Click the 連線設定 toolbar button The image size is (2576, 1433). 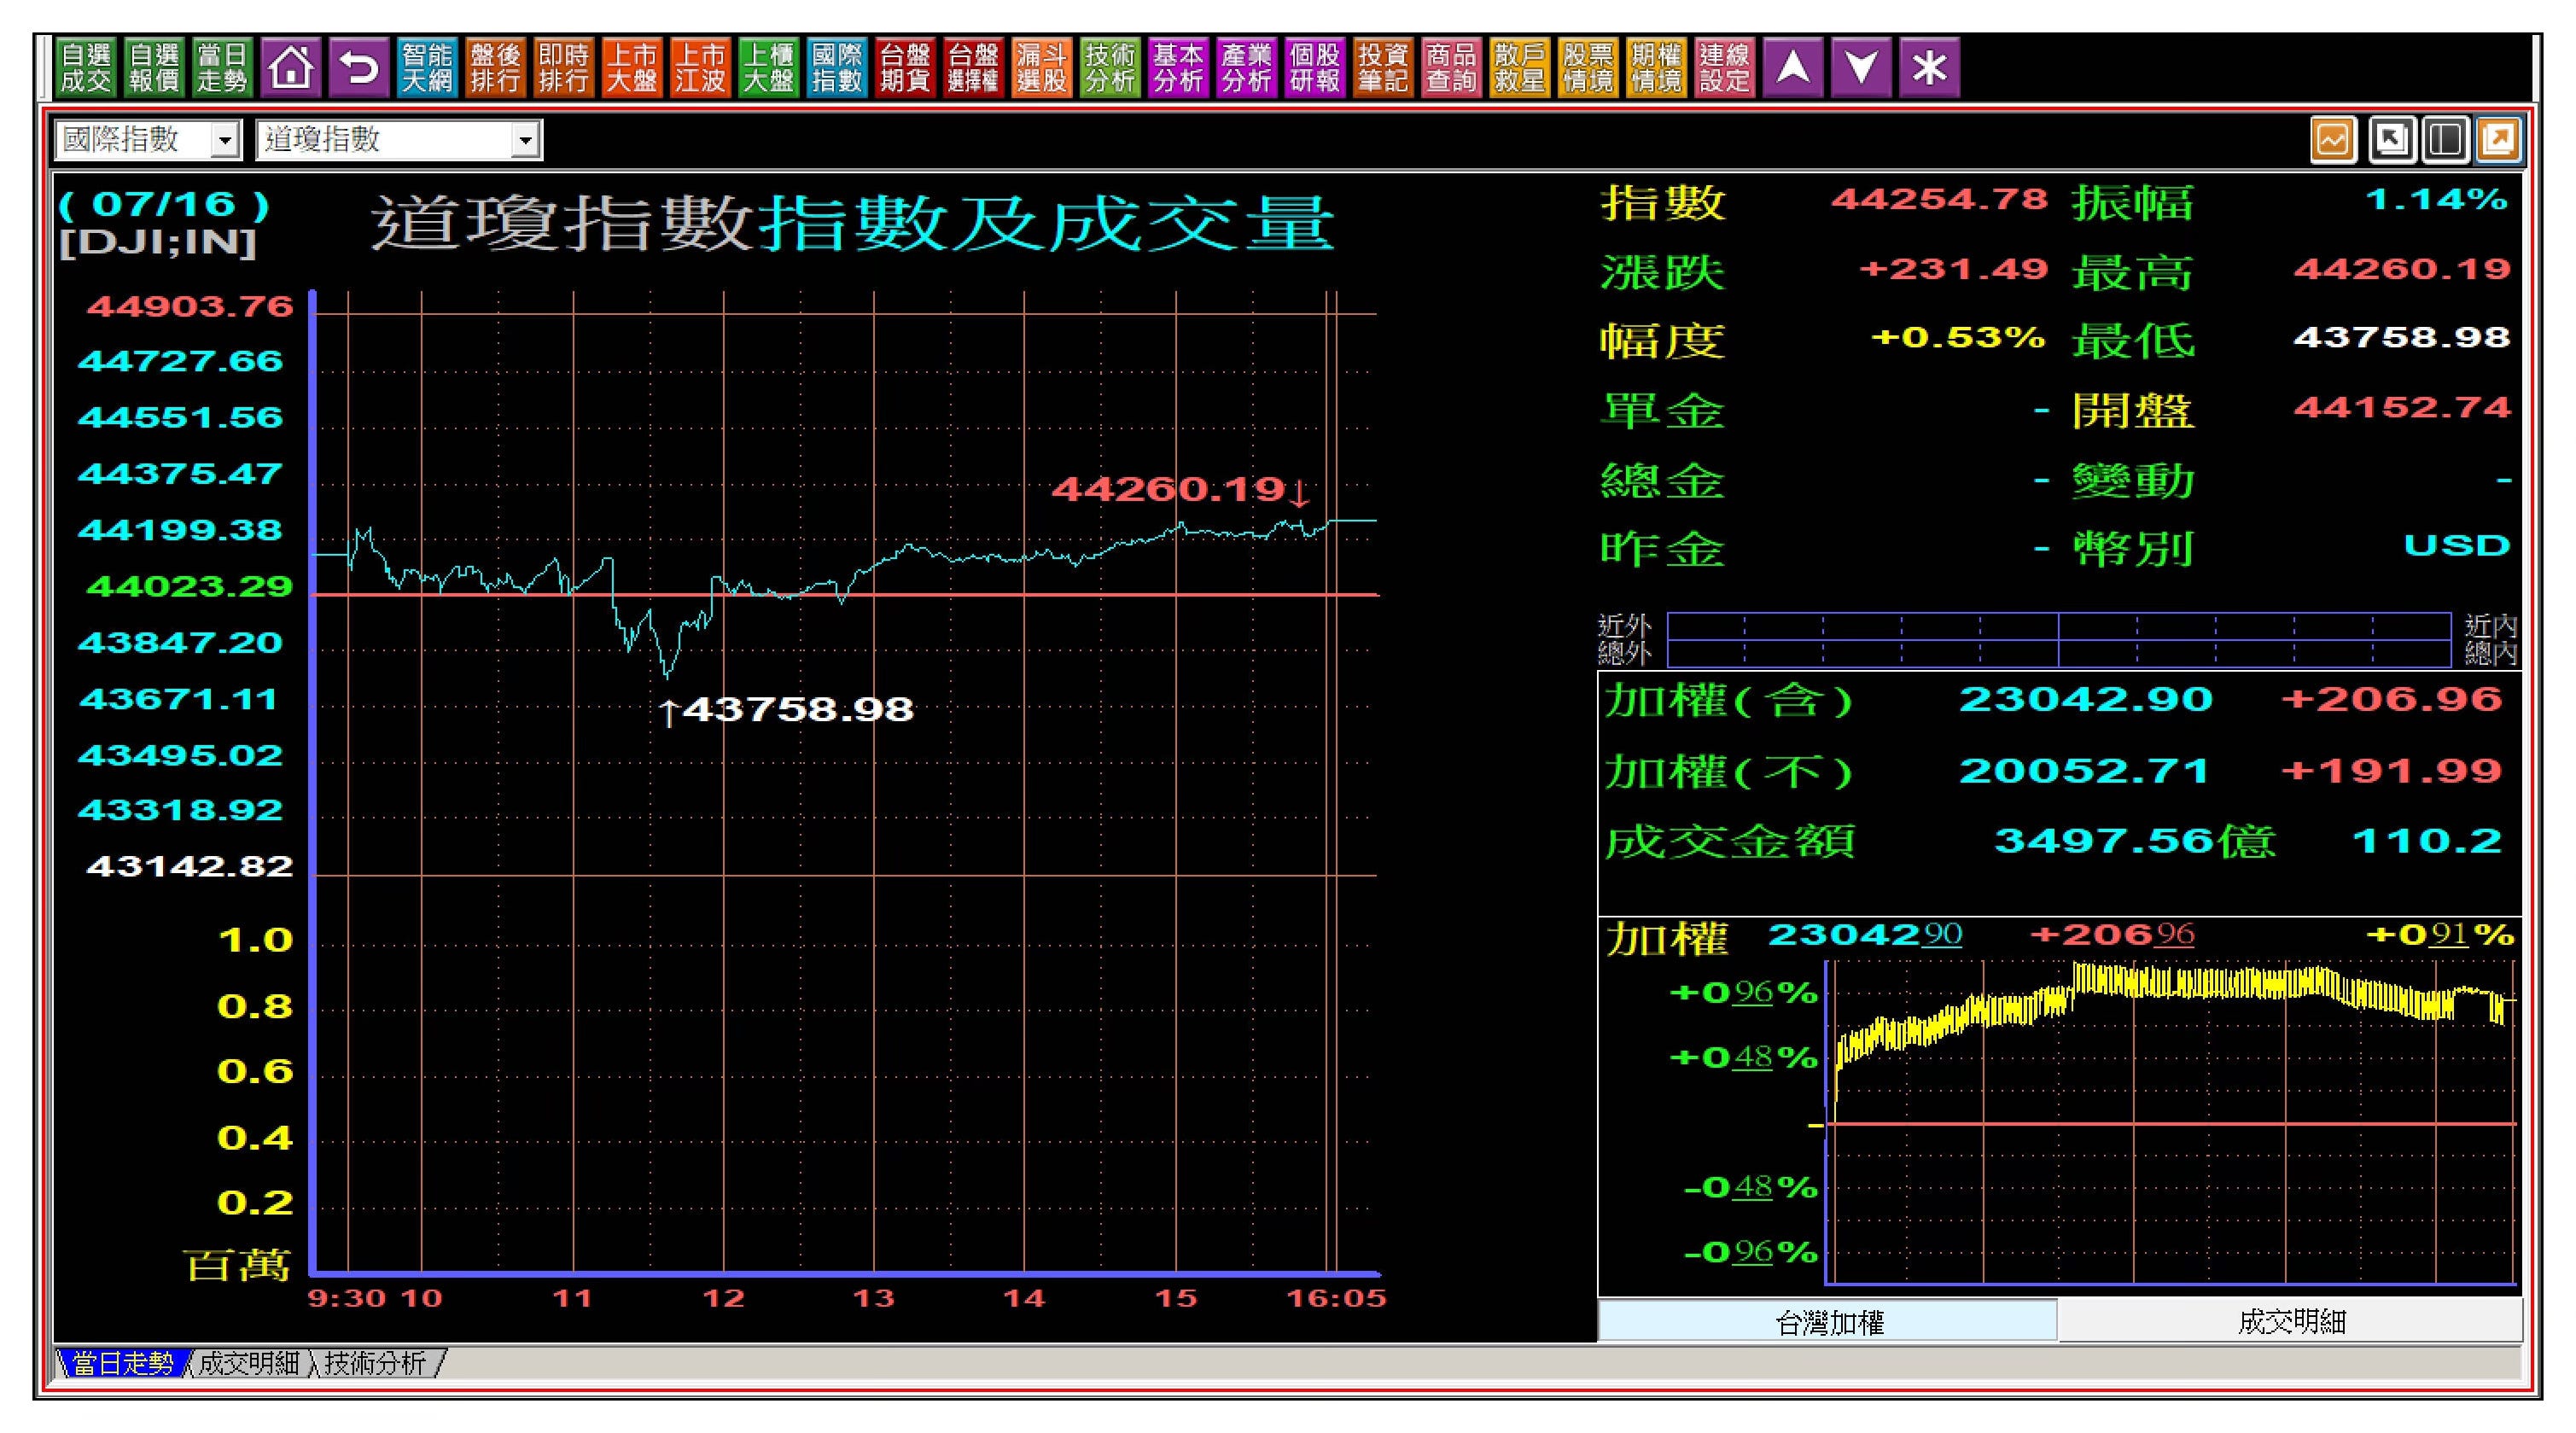tap(1725, 68)
